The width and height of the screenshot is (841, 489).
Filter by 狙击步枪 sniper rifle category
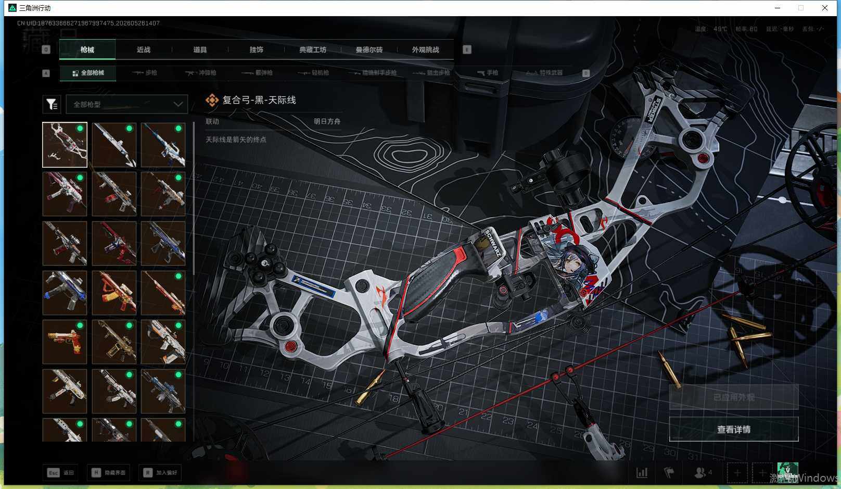[x=431, y=73]
